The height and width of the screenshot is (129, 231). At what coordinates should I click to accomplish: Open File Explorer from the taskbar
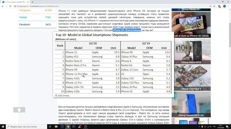pos(56,126)
